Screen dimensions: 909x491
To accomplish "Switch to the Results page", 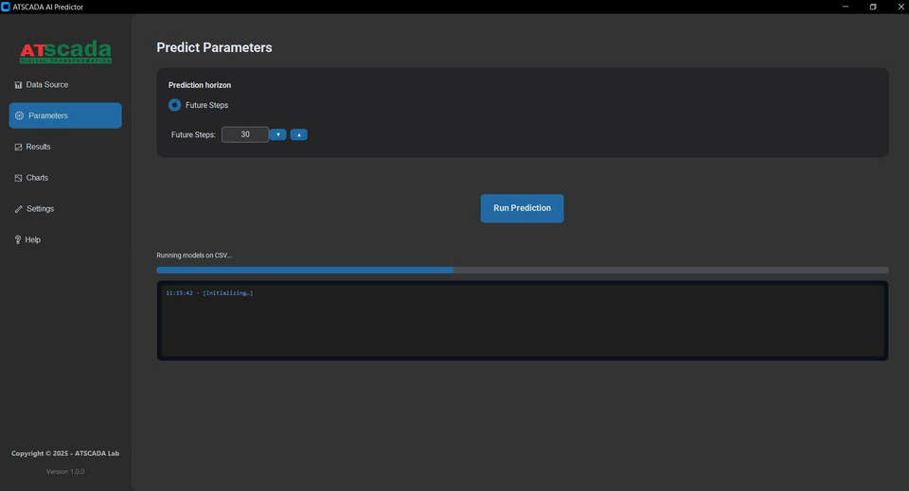I will [x=39, y=147].
